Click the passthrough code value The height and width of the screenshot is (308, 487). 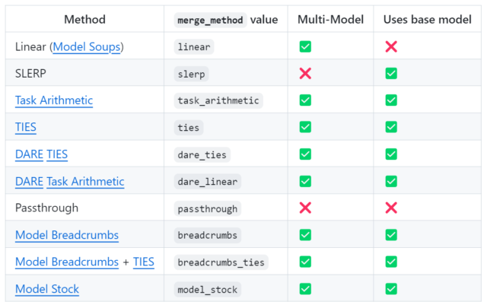208,208
